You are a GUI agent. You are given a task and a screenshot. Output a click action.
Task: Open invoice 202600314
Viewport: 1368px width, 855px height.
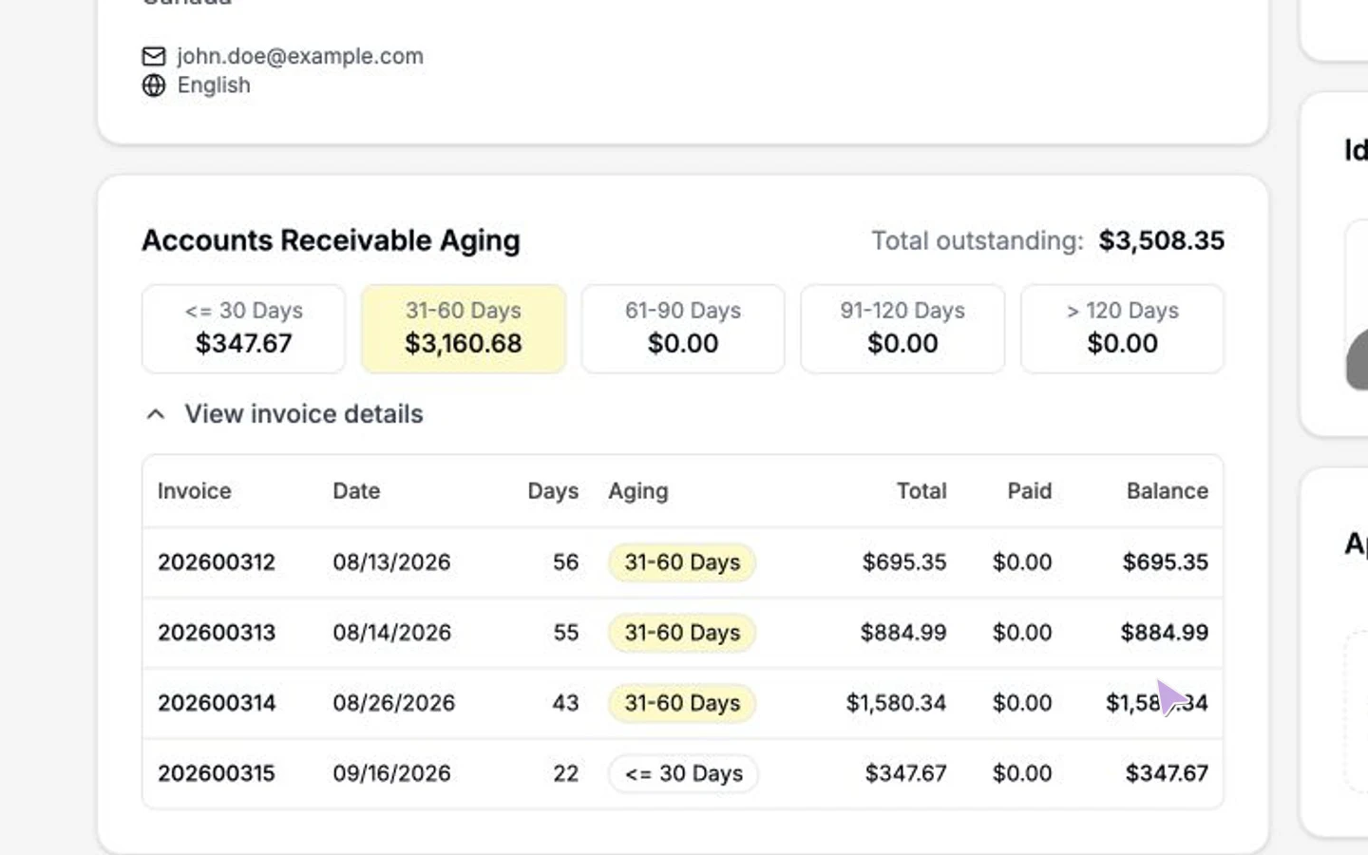coord(217,703)
